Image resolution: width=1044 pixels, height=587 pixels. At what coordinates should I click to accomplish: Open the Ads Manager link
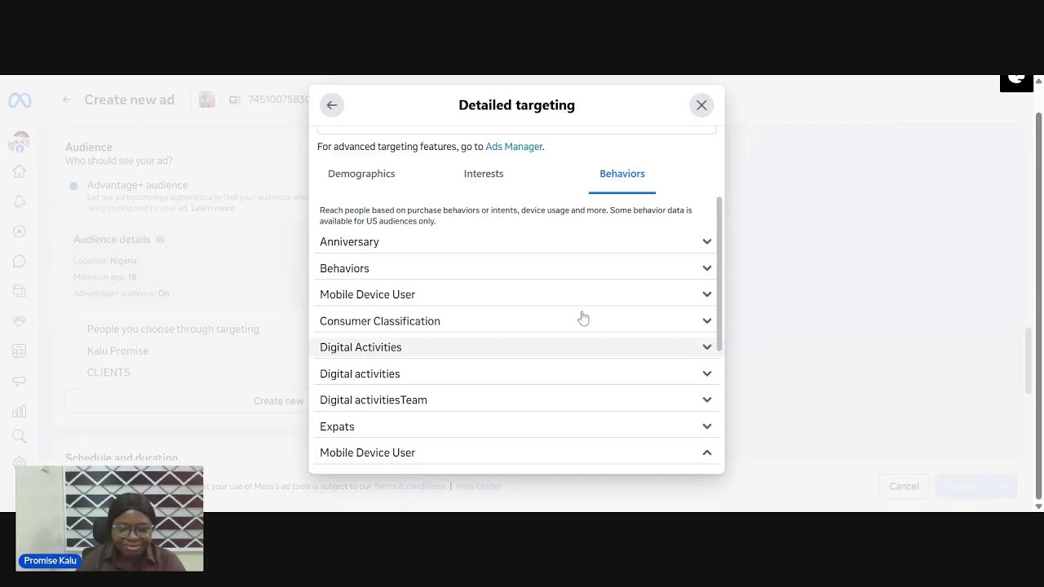pyautogui.click(x=514, y=147)
